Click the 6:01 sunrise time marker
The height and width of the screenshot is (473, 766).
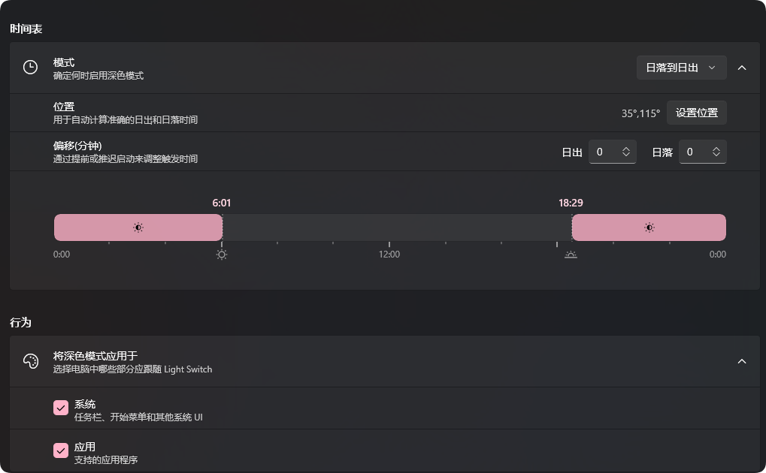(221, 203)
